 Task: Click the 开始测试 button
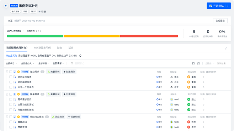(x=217, y=6)
